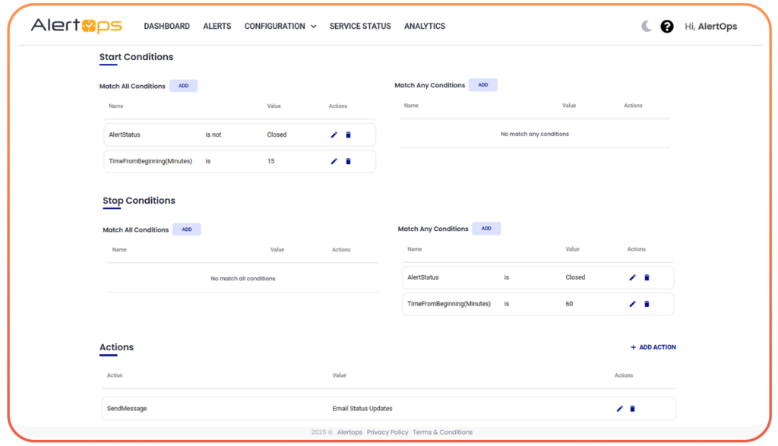The image size is (778, 446).
Task: Edit the SendMessage action with pencil icon
Action: (x=619, y=409)
